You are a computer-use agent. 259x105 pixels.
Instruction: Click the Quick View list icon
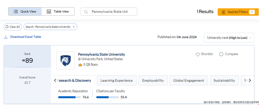tap(16, 12)
